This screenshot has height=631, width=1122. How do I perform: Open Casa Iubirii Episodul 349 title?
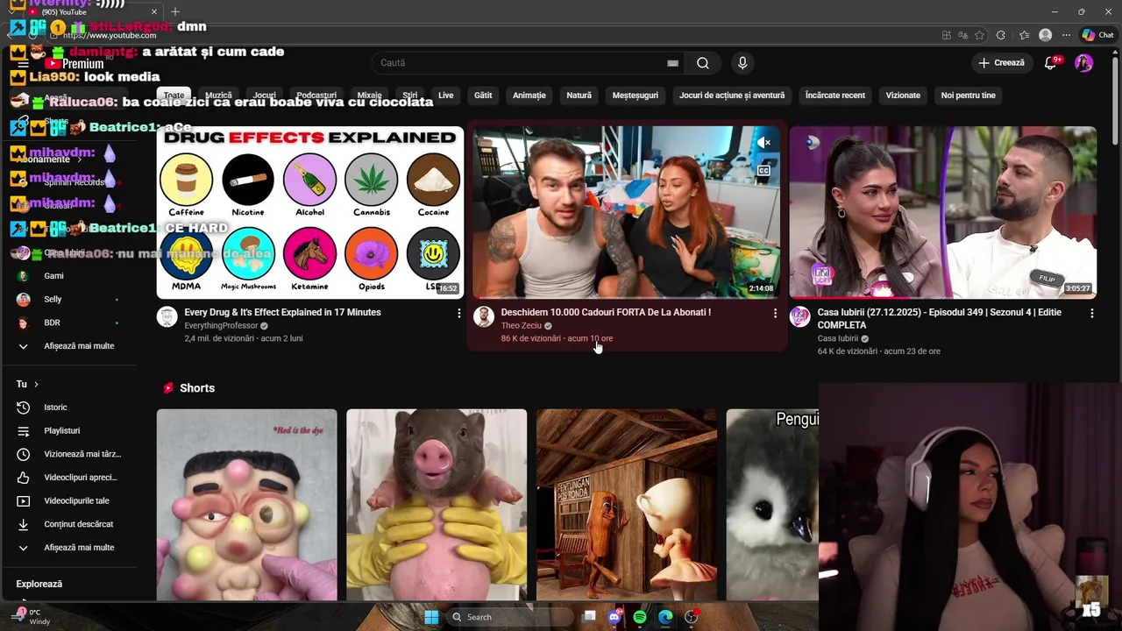pyautogui.click(x=940, y=318)
